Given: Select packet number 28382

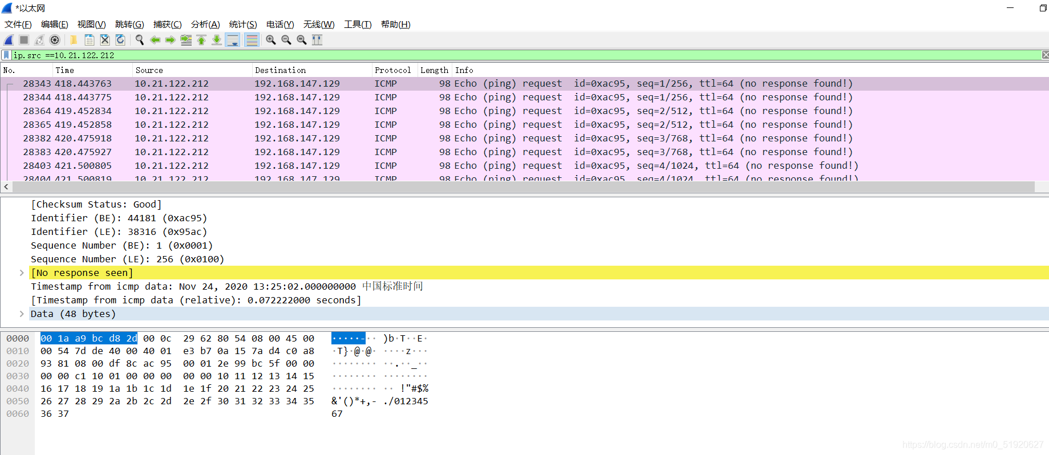Looking at the screenshot, I should pos(524,139).
